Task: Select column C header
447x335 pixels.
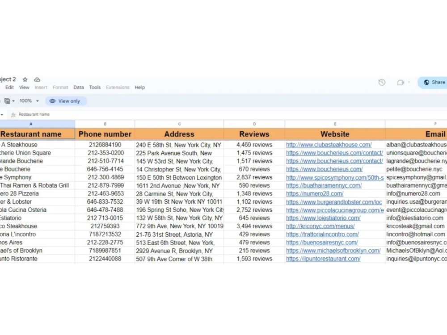Action: pos(179,124)
